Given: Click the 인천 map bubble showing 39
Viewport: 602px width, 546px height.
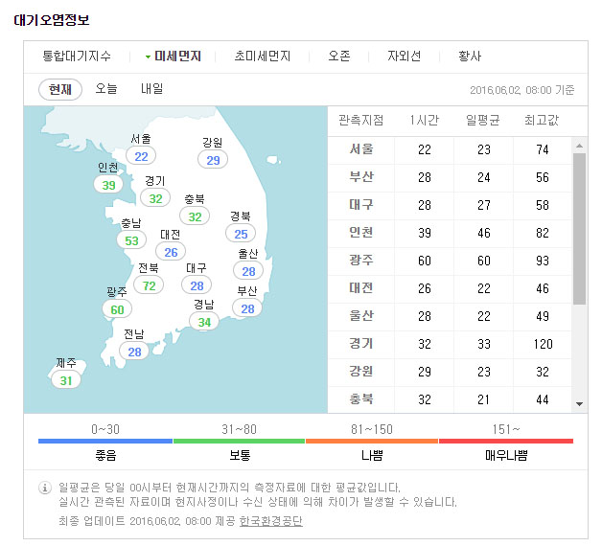Looking at the screenshot, I should pos(108,185).
